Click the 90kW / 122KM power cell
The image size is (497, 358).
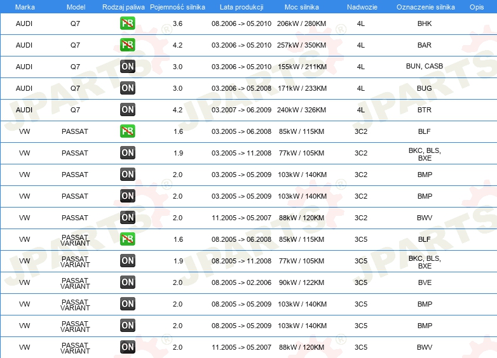[x=301, y=282]
